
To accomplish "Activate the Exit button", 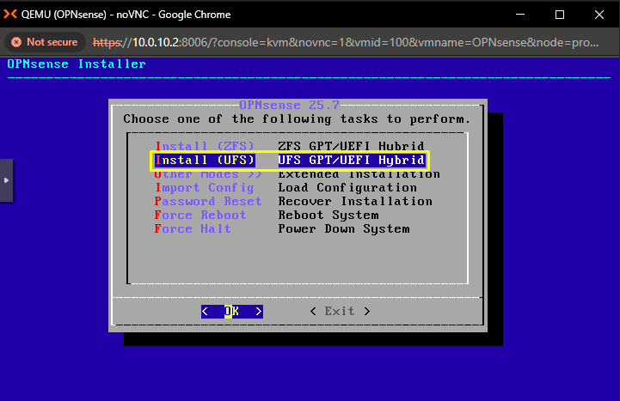I will point(340,312).
